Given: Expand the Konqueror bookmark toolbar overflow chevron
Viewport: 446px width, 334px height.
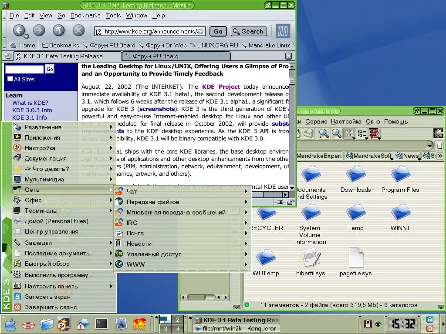Looking at the screenshot, I should click(440, 156).
